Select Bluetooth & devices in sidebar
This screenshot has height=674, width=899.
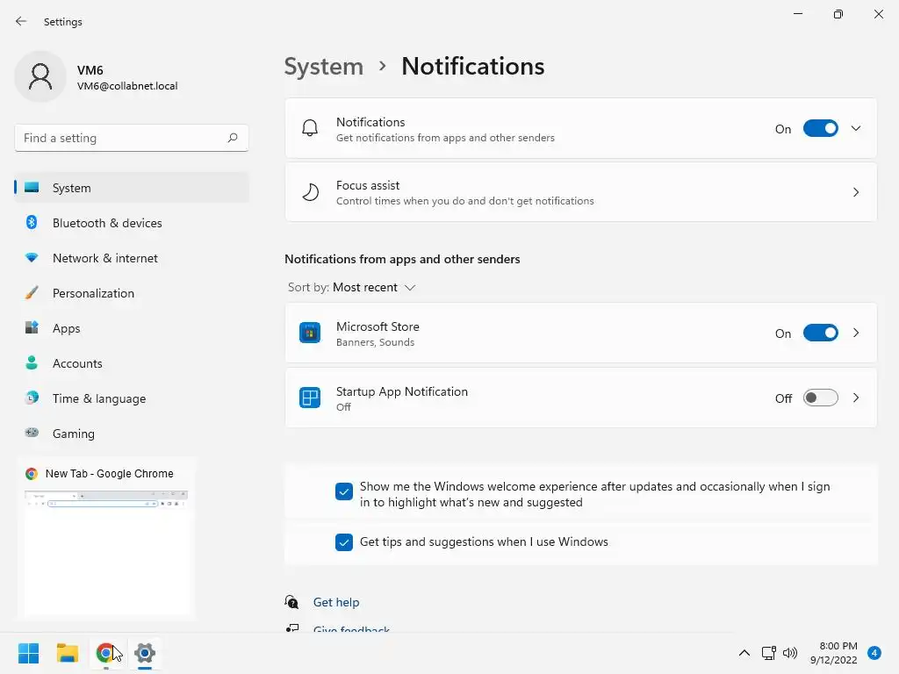[x=107, y=223]
